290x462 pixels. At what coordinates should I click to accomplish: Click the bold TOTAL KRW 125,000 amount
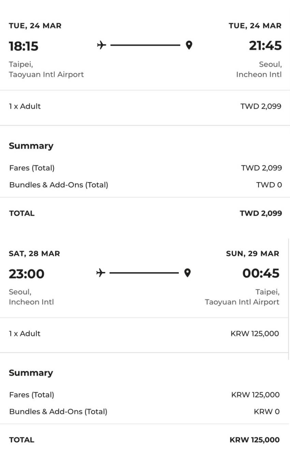pyautogui.click(x=255, y=440)
